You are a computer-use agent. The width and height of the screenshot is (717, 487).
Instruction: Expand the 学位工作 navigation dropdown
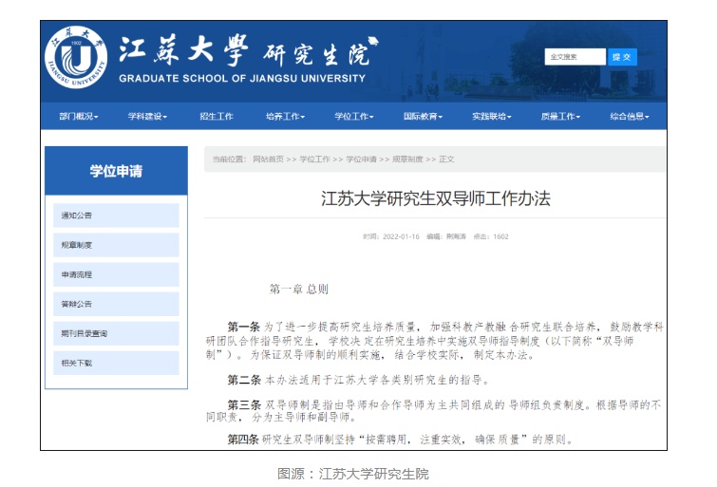click(x=354, y=116)
